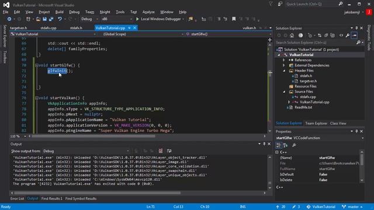Viewport: 374px width, 210px height.
Task: Start the Local Windows Debugger
Action: (158, 19)
